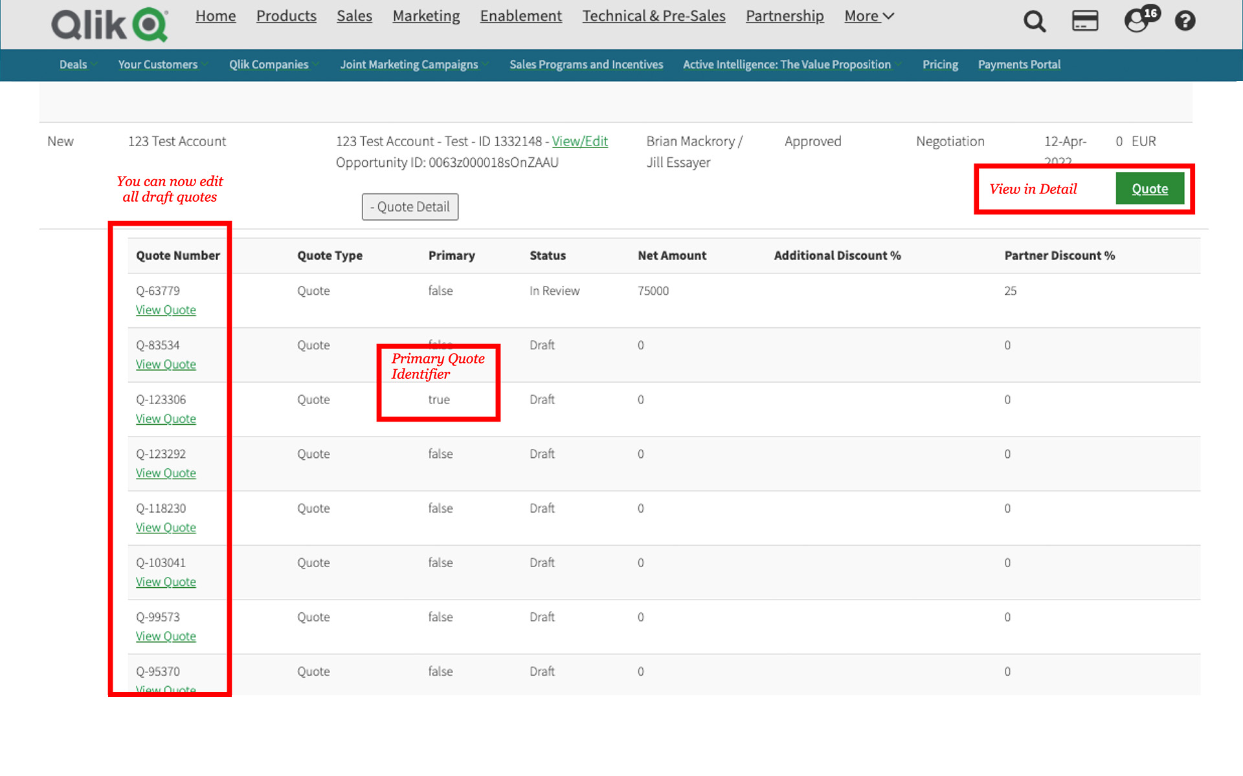Open Sales Programs and Incentives
The width and height of the screenshot is (1243, 776).
pos(586,65)
